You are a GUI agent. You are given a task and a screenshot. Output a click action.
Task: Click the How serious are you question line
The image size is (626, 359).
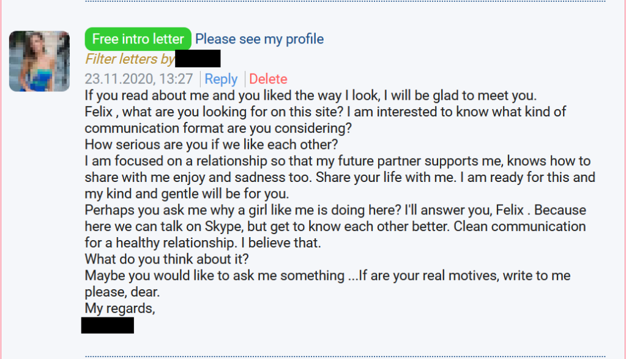click(211, 145)
